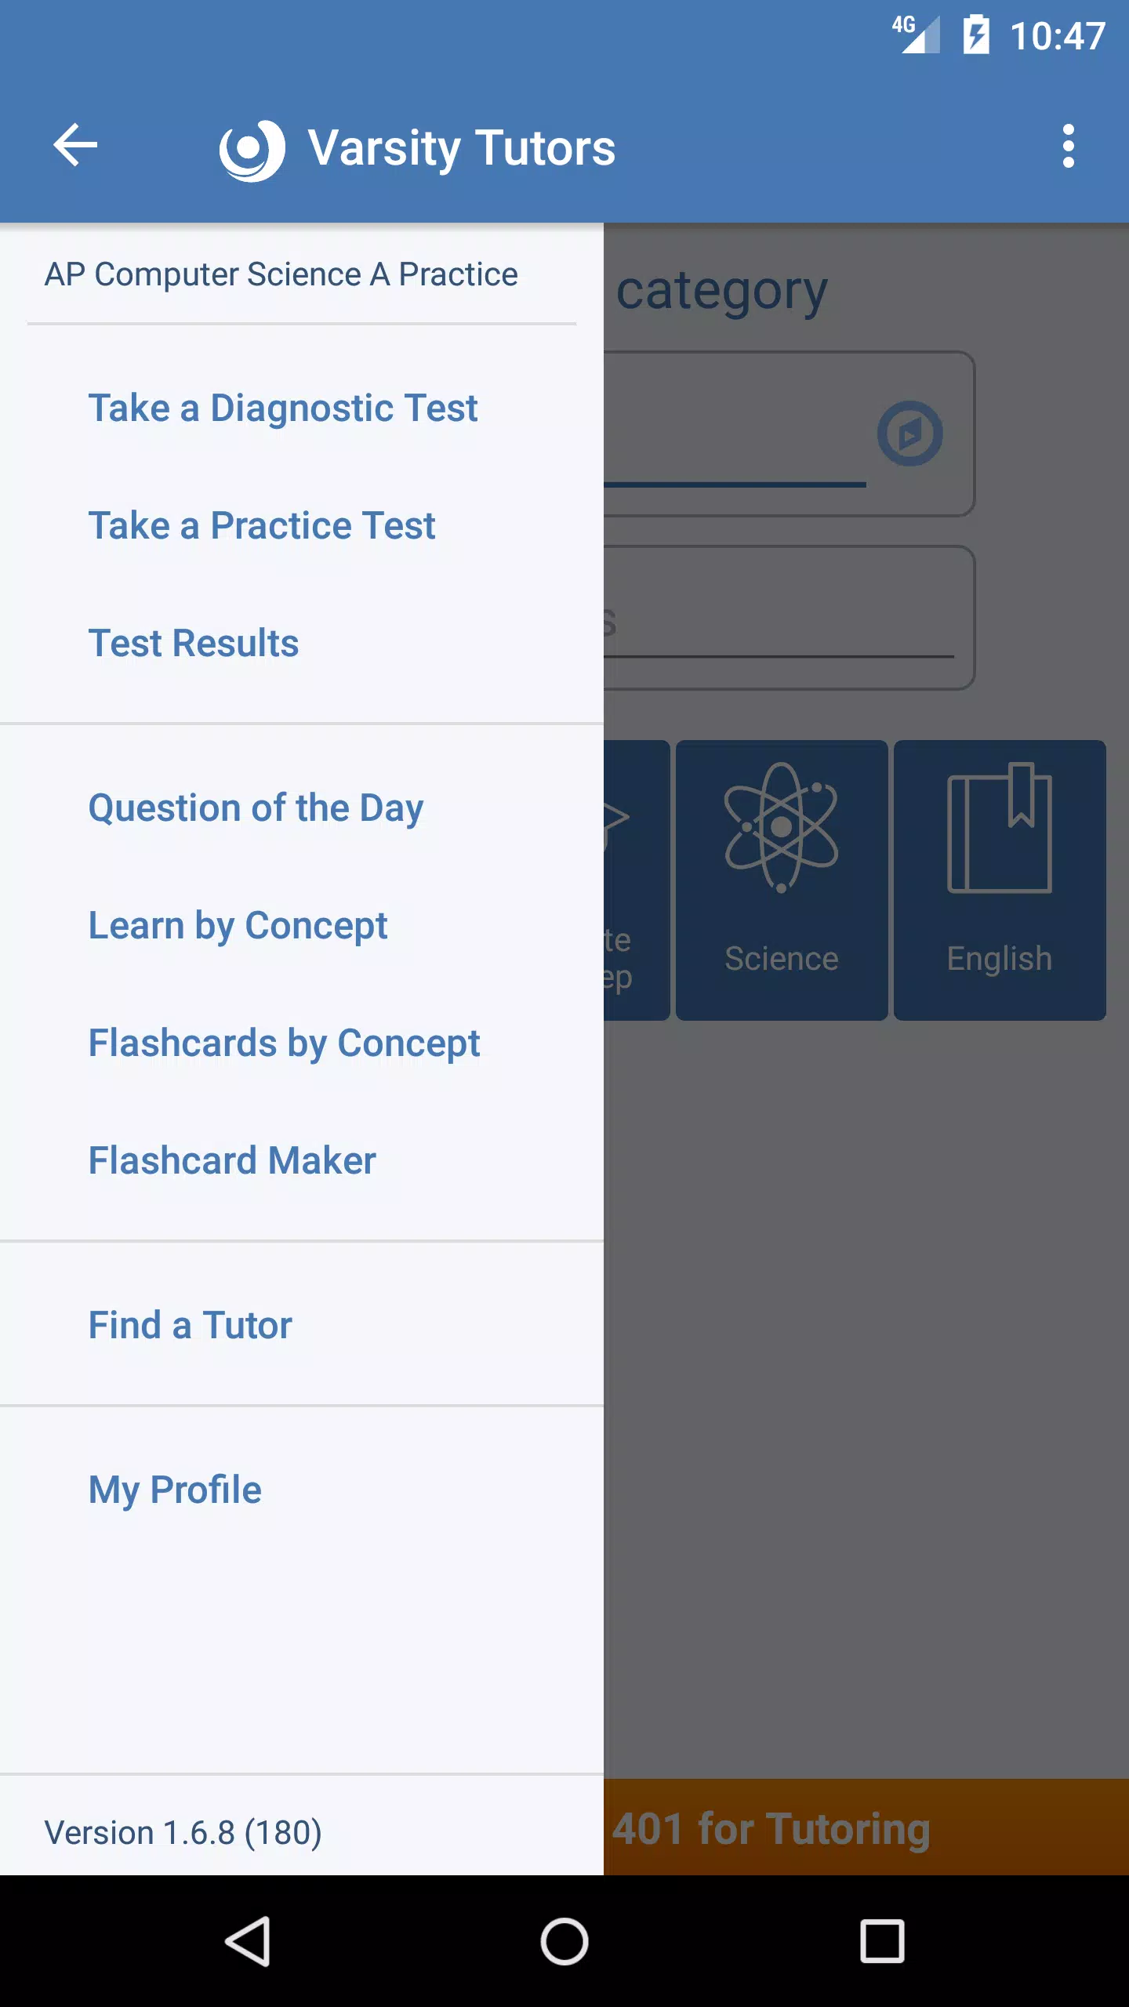Tap the Android home circle button
The width and height of the screenshot is (1129, 2007).
pos(564,1942)
